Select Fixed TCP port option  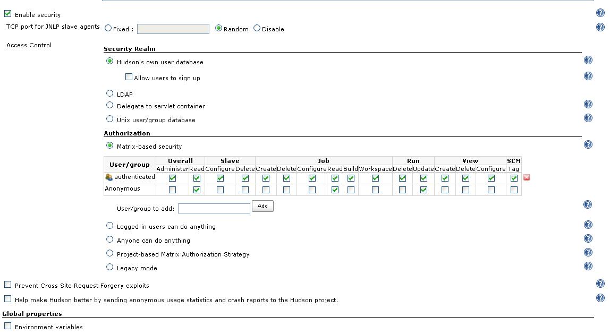pos(108,28)
